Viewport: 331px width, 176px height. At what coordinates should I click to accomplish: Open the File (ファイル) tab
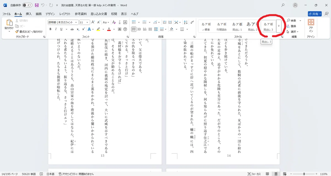[x=6, y=14]
